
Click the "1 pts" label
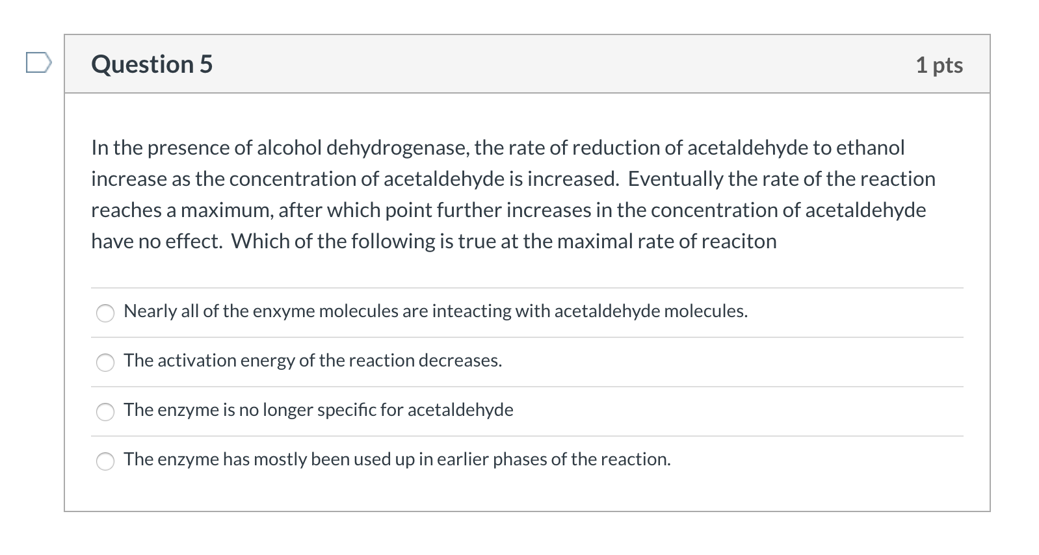coord(940,65)
